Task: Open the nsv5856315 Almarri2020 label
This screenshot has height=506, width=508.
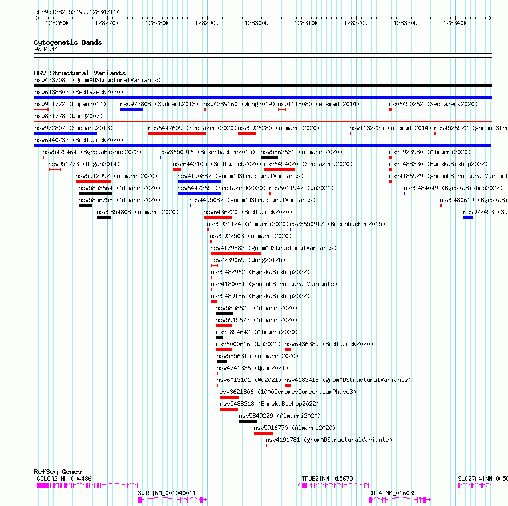Action: [257, 356]
